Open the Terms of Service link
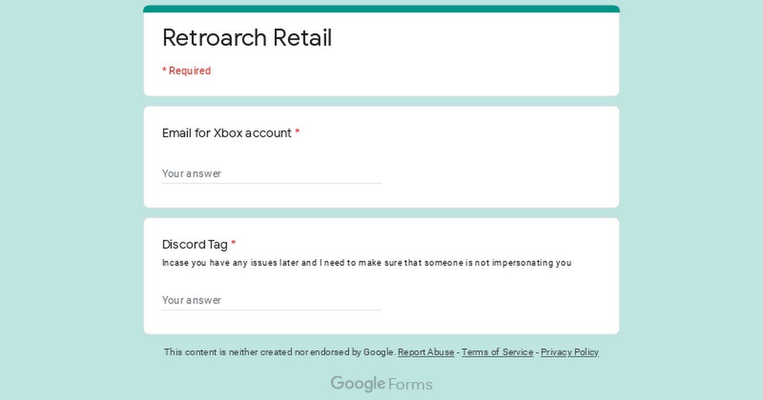Screen dimensions: 763x400 pos(497,352)
